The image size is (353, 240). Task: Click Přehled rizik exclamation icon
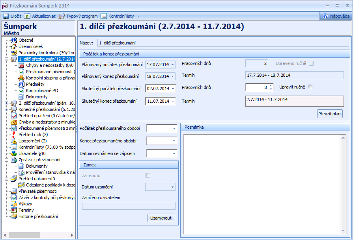pyautogui.click(x=14, y=135)
